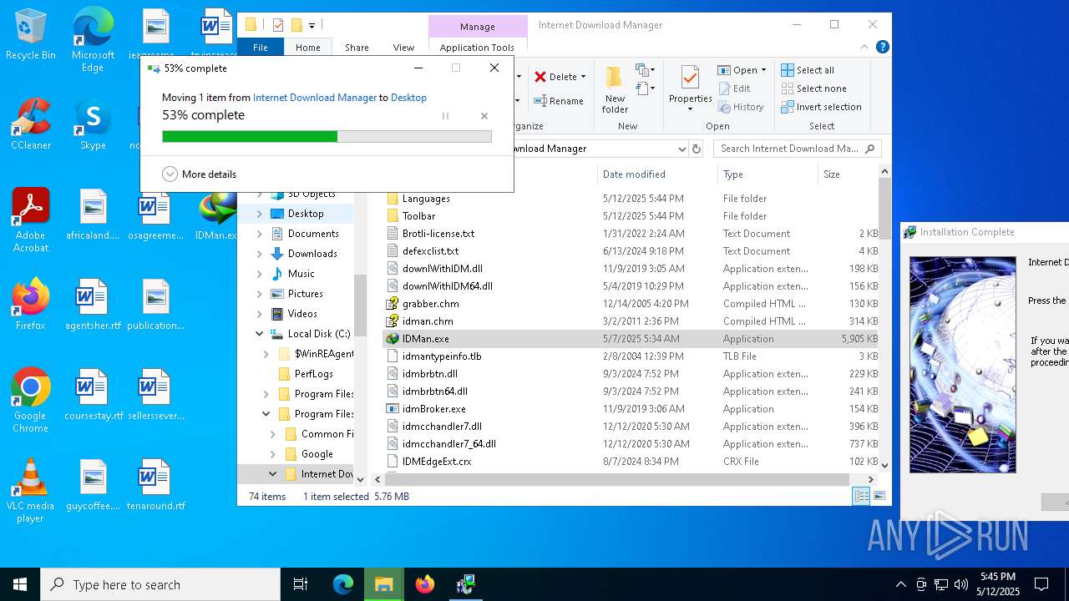Image resolution: width=1069 pixels, height=601 pixels.
Task: Click Edit in the Open group
Action: 734,88
